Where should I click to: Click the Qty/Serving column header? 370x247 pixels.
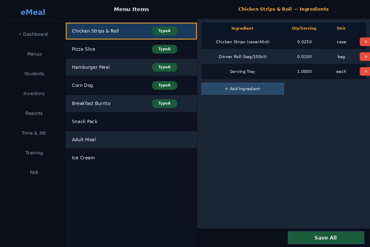pos(304,28)
